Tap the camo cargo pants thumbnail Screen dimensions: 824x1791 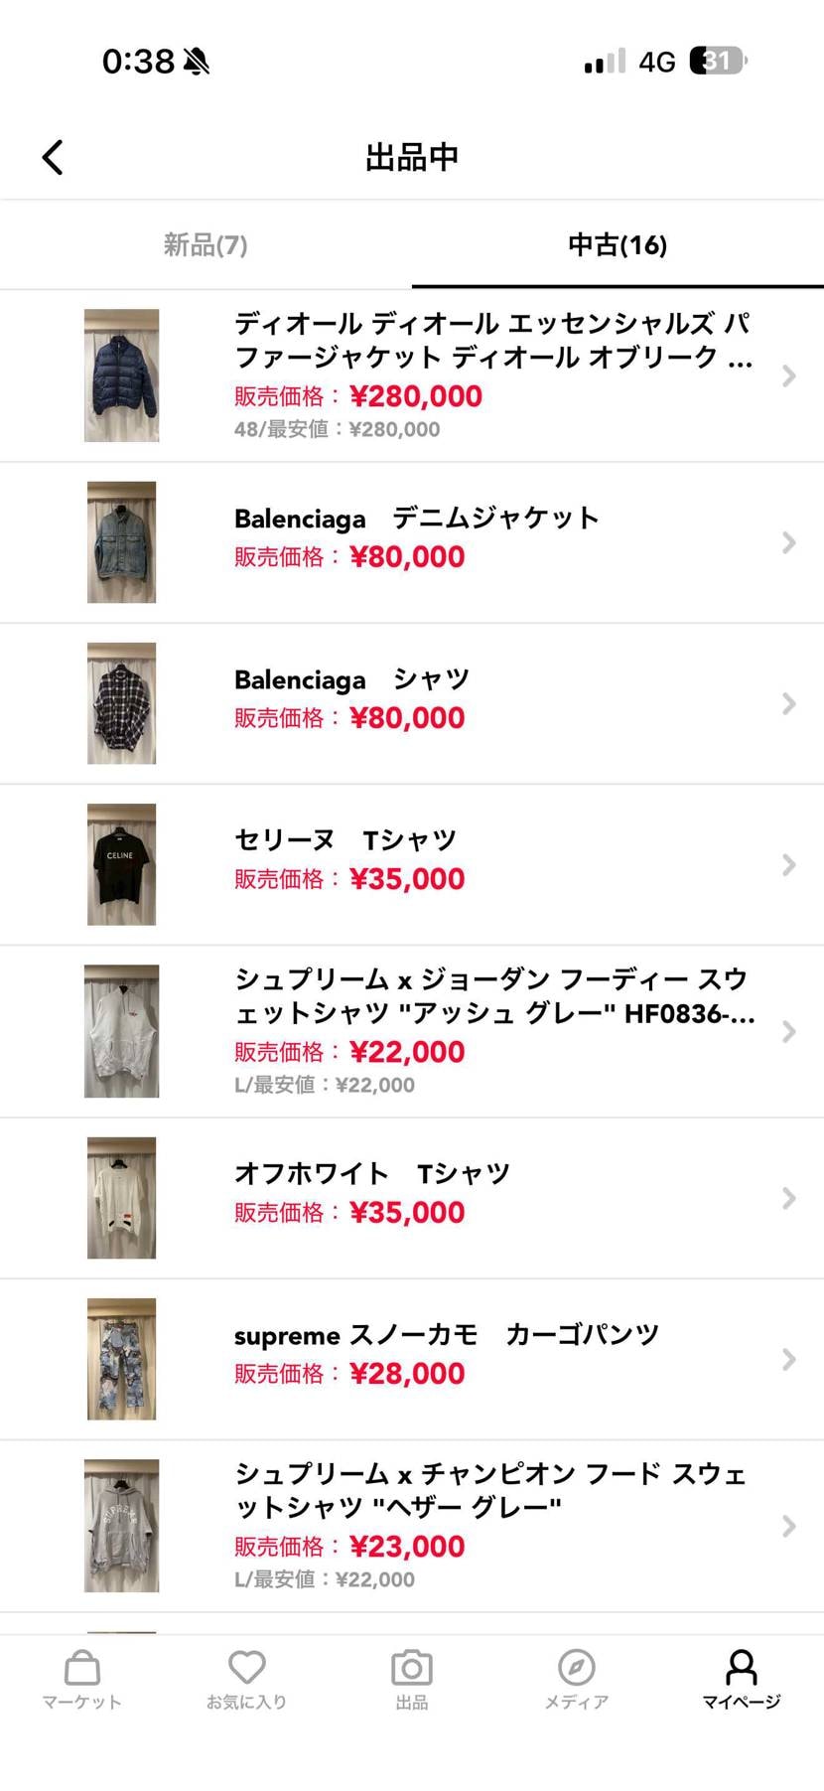tap(121, 1359)
